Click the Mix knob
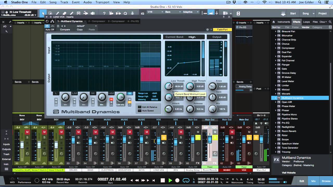This screenshot has height=187, width=333. [x=213, y=109]
